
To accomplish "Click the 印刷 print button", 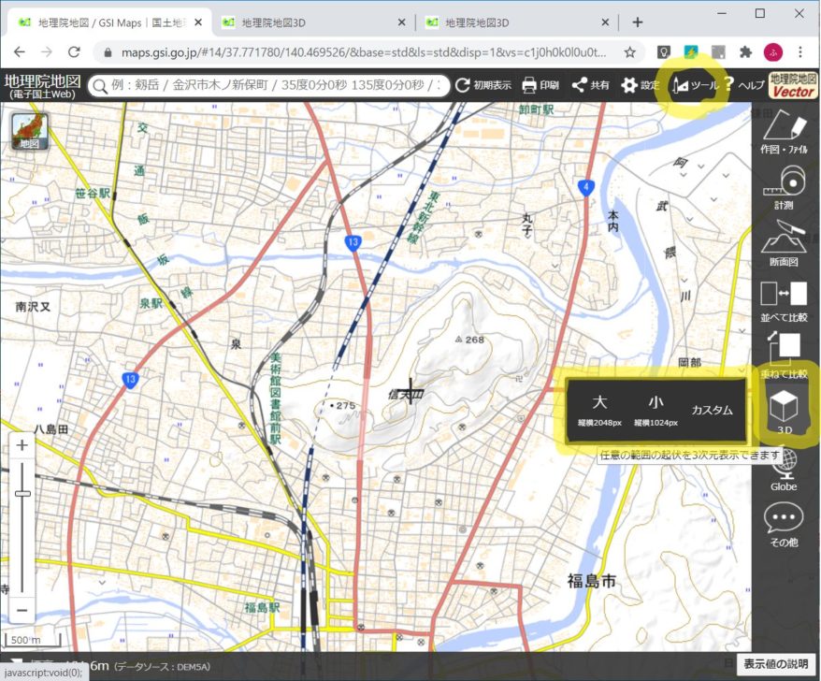I will [x=540, y=85].
